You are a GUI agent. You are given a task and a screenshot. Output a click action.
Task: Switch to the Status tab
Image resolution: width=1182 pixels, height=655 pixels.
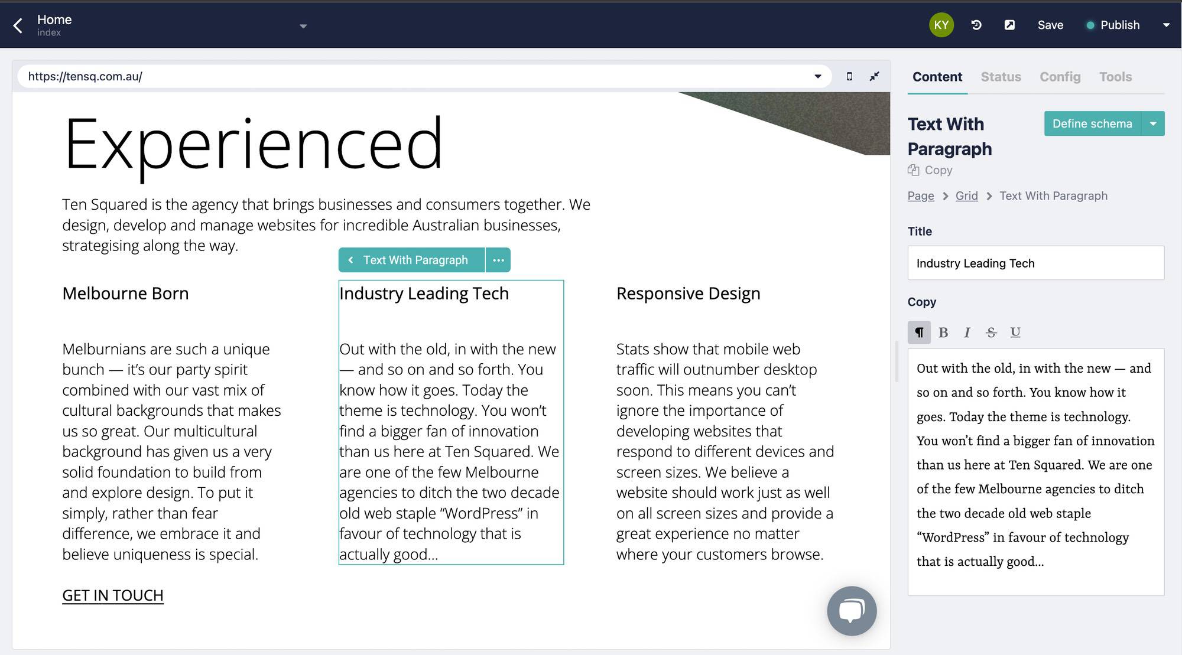pos(1001,77)
